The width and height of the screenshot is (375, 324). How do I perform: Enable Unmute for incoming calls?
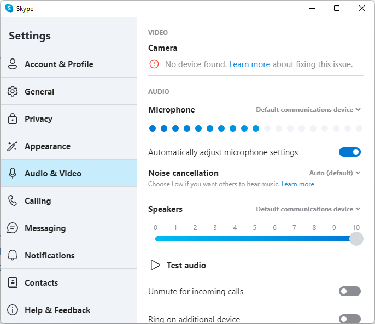[x=350, y=291]
